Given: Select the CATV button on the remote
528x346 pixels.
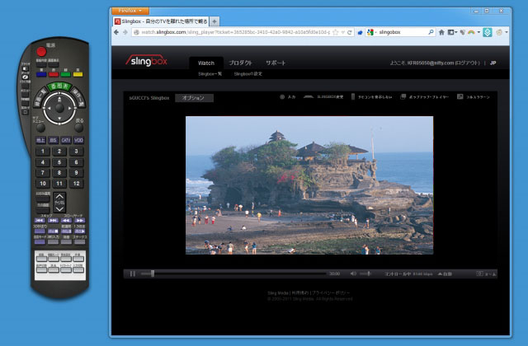Looking at the screenshot, I should 66,140.
